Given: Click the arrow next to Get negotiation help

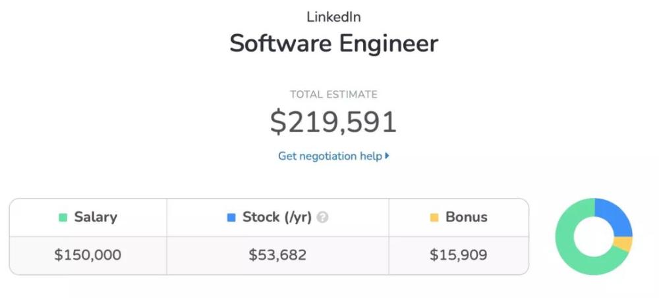Looking at the screenshot, I should pyautogui.click(x=387, y=156).
